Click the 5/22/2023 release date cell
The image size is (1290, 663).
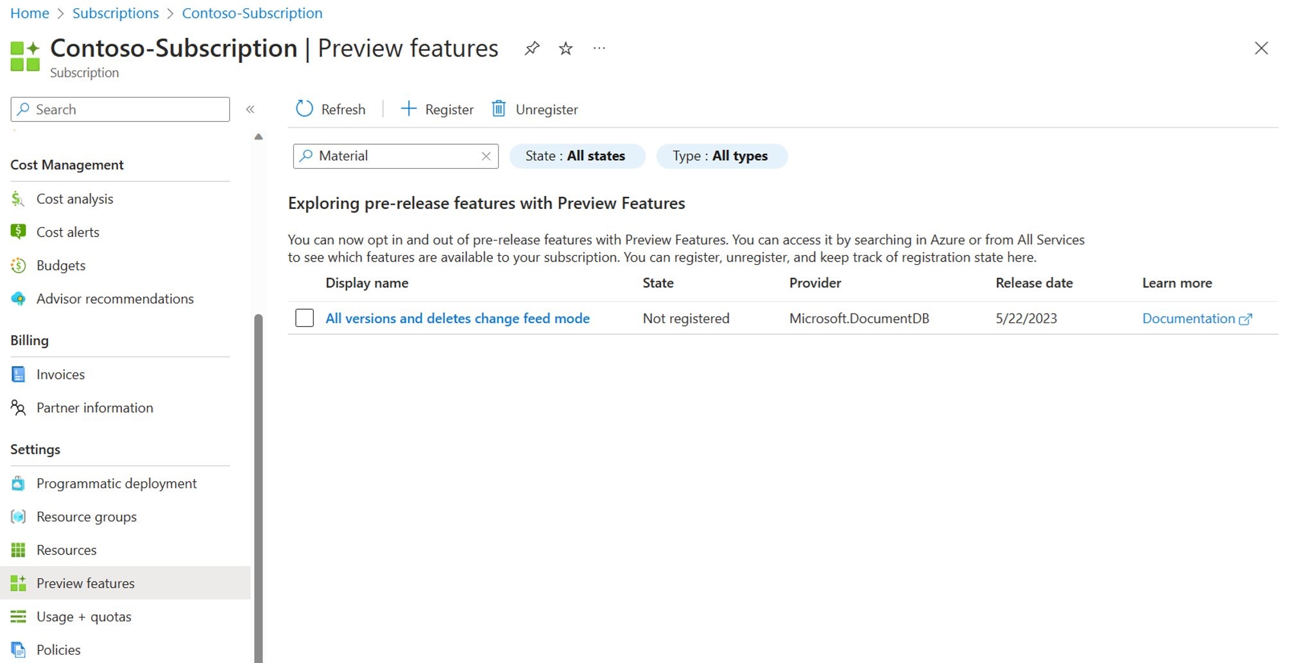1026,318
